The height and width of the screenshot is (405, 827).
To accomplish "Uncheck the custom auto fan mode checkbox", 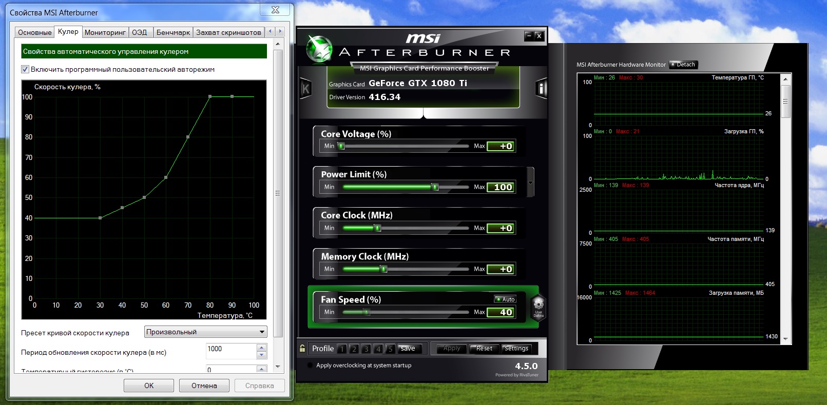I will [x=25, y=69].
